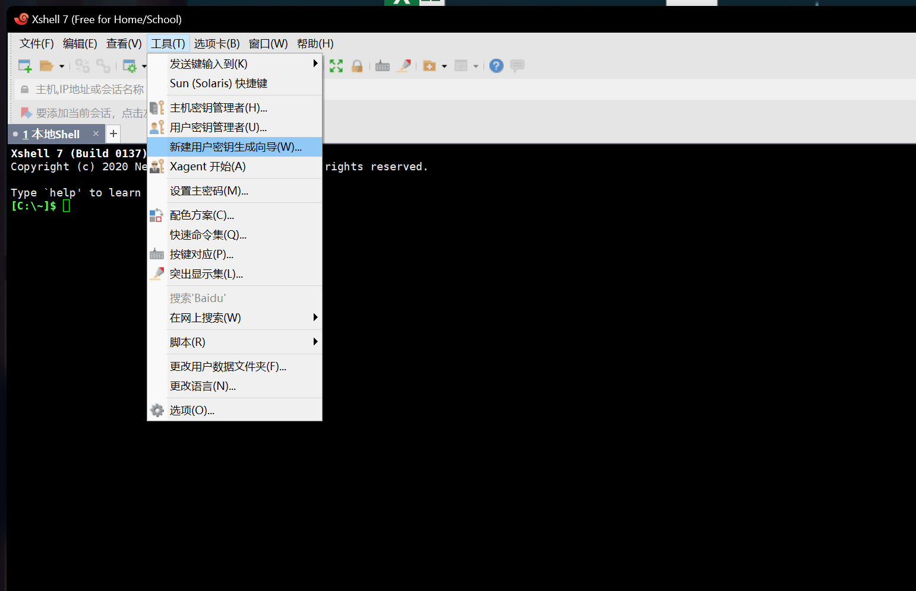Select Sun (Solaris) 快捷键 menu entry
Image resolution: width=916 pixels, height=591 pixels.
[235, 83]
